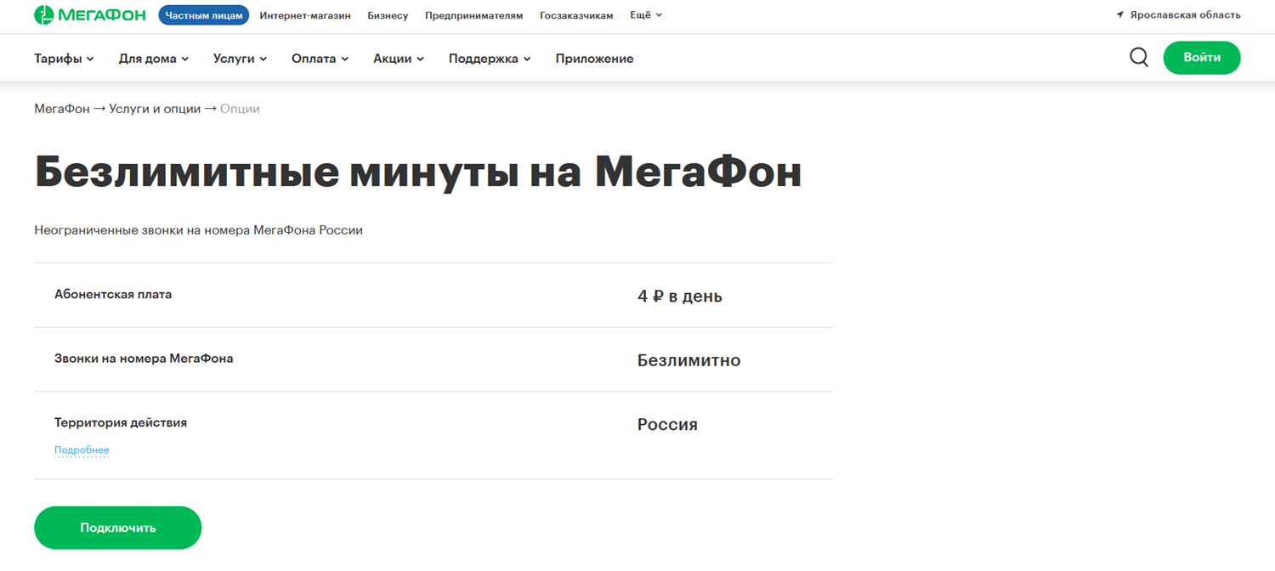This screenshot has height=571, width=1275.
Task: Click the location arrow icon
Action: (x=1120, y=15)
